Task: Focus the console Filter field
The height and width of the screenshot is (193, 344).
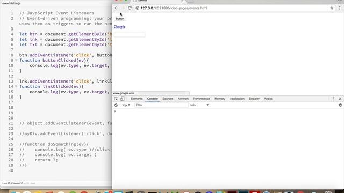Action: click(161, 105)
